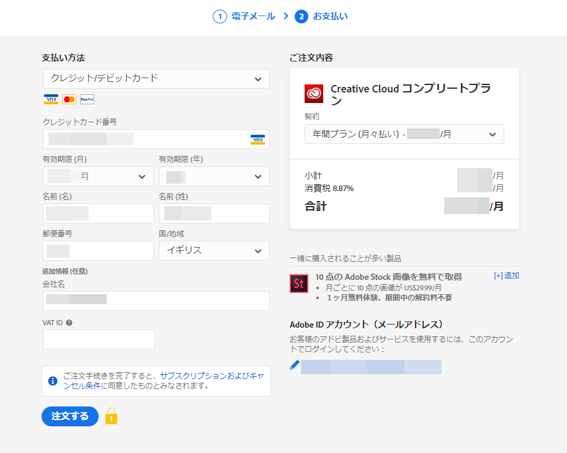Image resolution: width=567 pixels, height=453 pixels.
Task: Click the 支払い方法 heading
Action: click(x=63, y=58)
